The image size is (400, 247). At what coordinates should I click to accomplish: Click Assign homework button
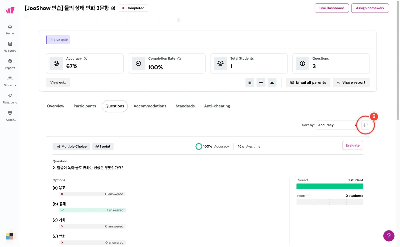(370, 8)
